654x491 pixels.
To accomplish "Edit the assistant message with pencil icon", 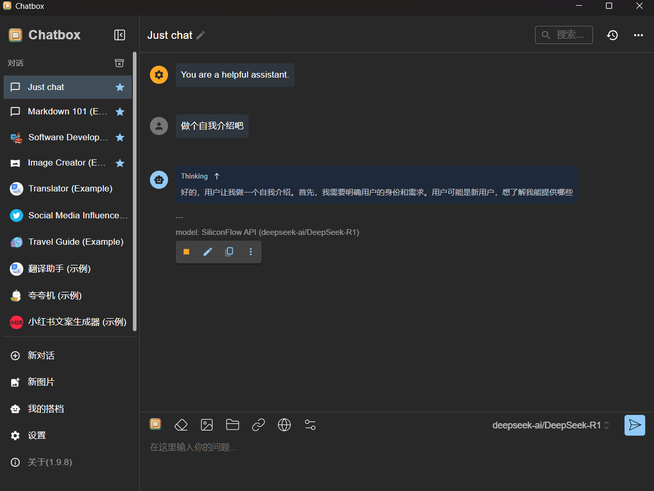I will (208, 252).
